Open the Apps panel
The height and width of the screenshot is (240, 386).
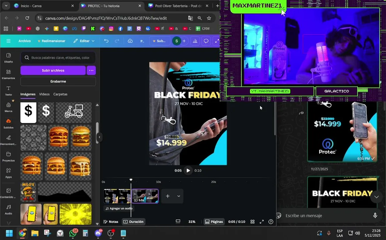[8, 173]
